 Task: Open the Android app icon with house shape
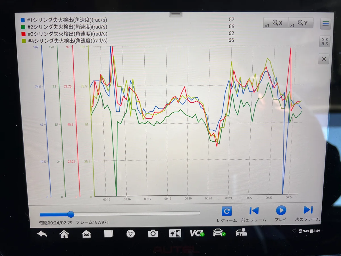point(86,234)
